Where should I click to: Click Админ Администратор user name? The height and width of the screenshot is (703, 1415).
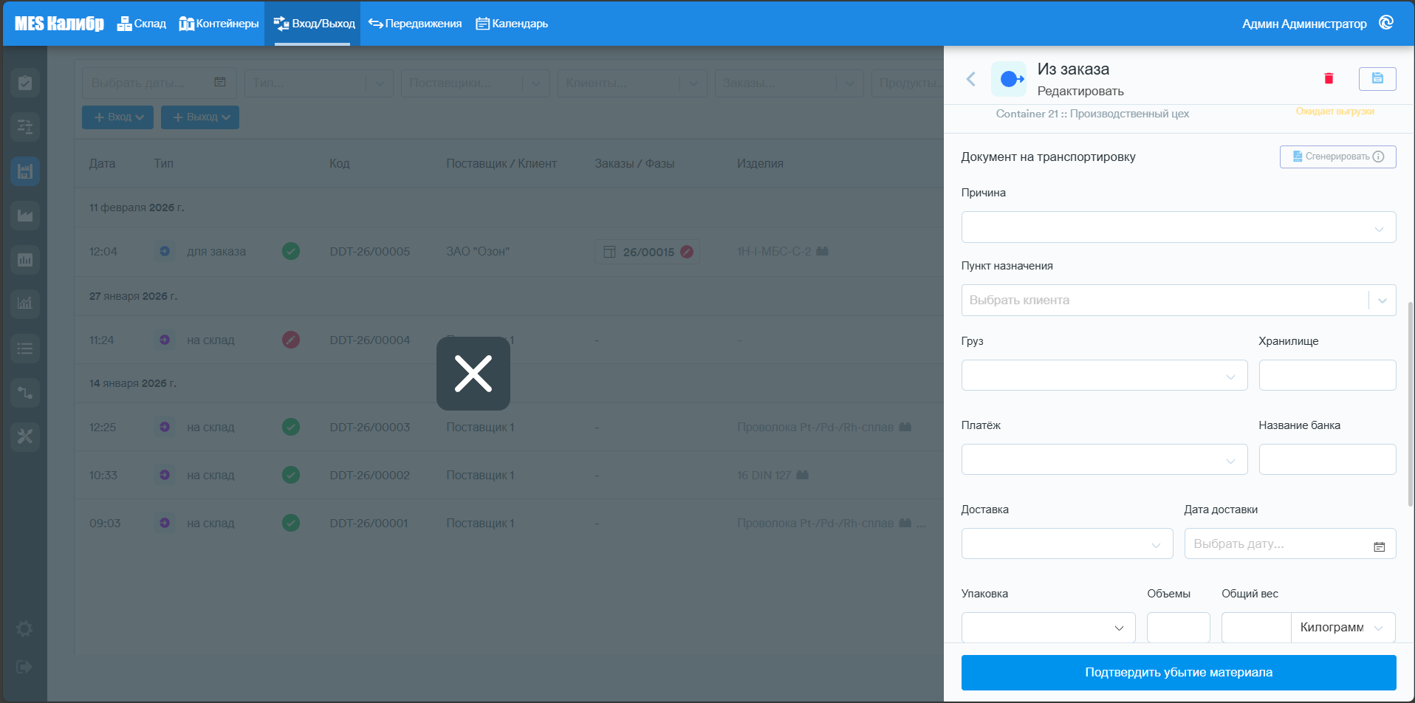pos(1304,24)
